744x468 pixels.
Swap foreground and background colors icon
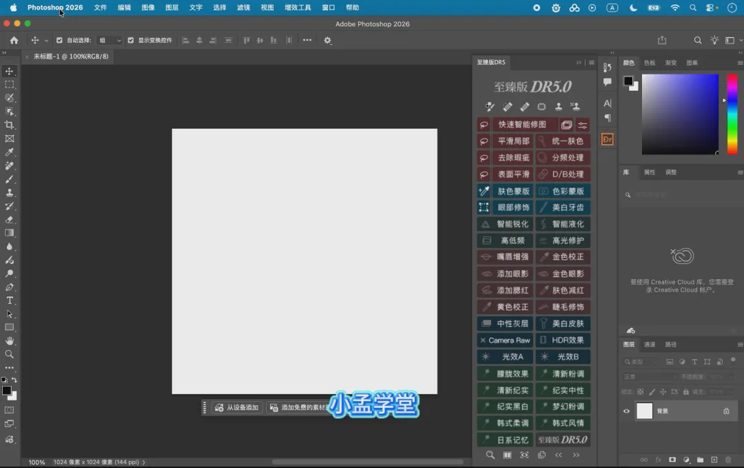click(x=14, y=380)
